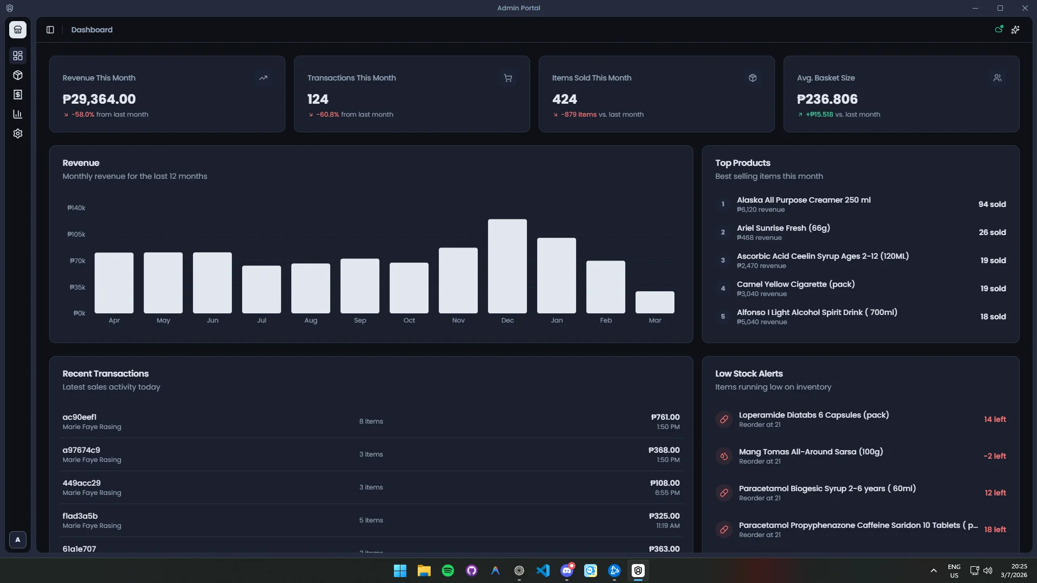Open the Settings gear icon in sidebar
Screen dimensions: 1037x583
[18, 133]
